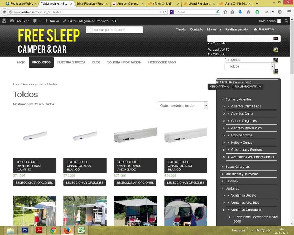Open the comments bubble in admin bar
This screenshot has width=294, height=235.
tap(35, 21)
